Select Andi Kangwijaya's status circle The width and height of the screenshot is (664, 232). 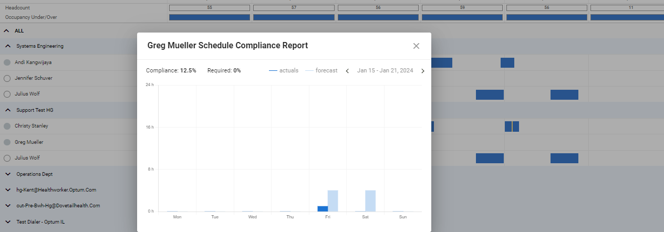tap(7, 62)
